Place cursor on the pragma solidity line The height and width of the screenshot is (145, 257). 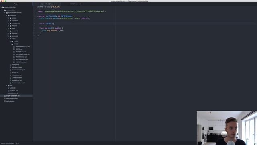pos(49,7)
